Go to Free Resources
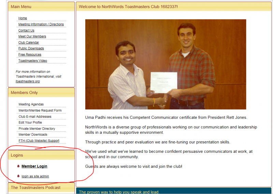273x194 pixels. pyautogui.click(x=30, y=54)
